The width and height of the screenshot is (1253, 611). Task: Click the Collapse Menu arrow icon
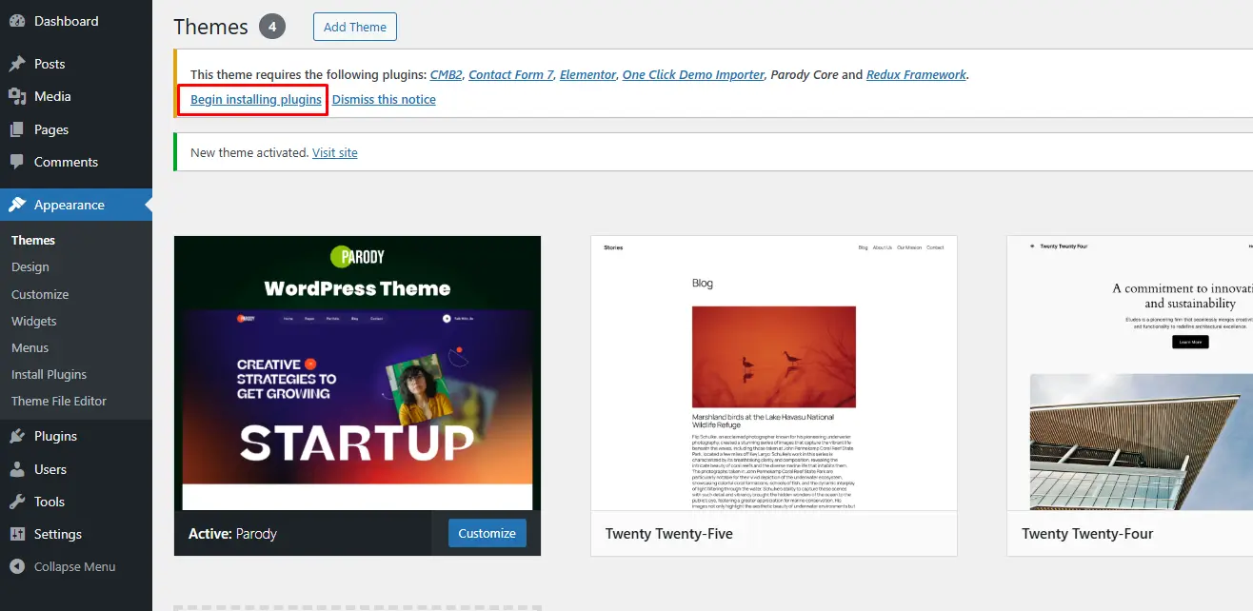[x=17, y=566]
